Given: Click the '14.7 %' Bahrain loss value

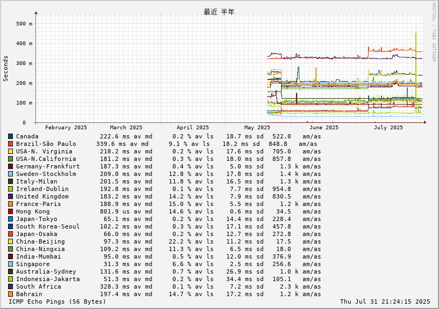Looking at the screenshot, I should pyautogui.click(x=180, y=294).
